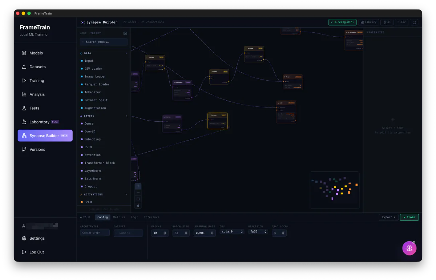Image resolution: width=436 pixels, height=280 pixels.
Task: Open the Laboratory beta section
Action: point(45,122)
